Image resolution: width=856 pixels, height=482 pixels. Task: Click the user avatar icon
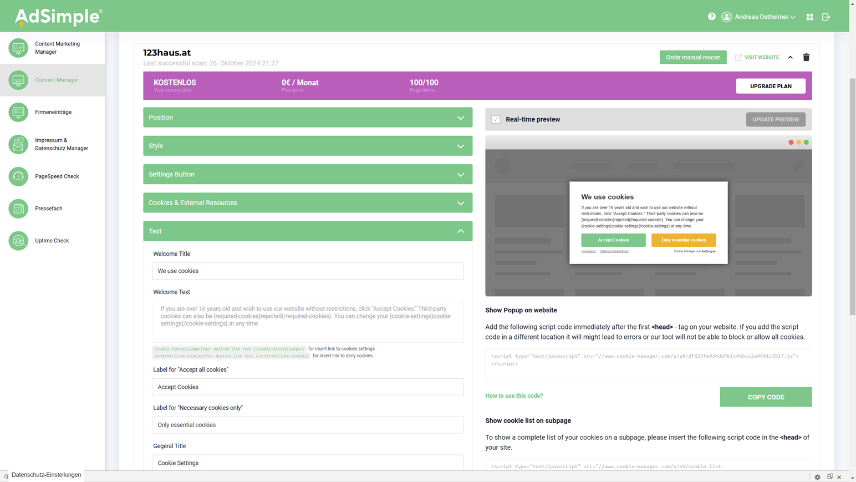pos(726,17)
